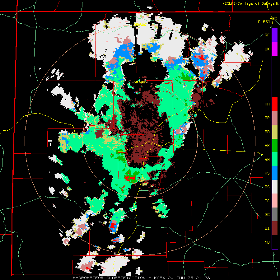This screenshot has height=280, width=280.
Task: Select the light pink IC legend swatch
Action: (275, 201)
